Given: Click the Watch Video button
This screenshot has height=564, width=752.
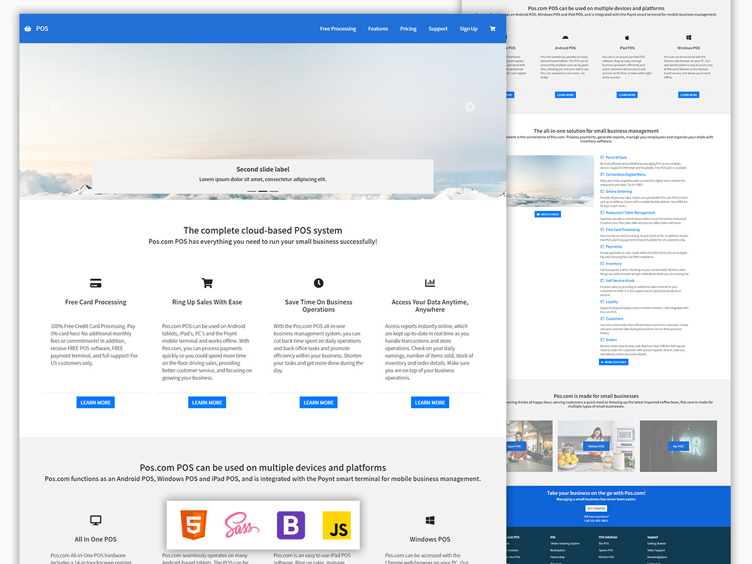Looking at the screenshot, I should 548,214.
